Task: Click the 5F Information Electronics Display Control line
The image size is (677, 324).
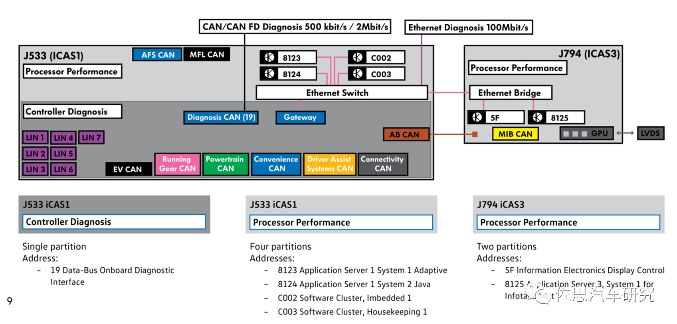Action: pos(585,270)
